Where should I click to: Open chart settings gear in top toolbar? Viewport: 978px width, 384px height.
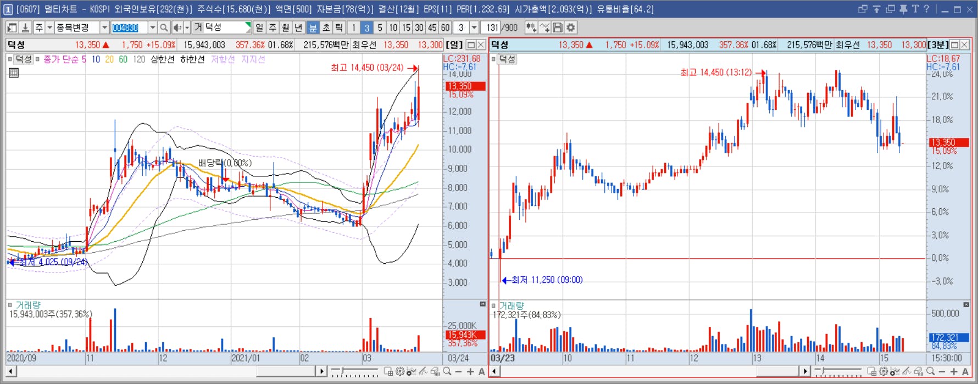coord(571,27)
